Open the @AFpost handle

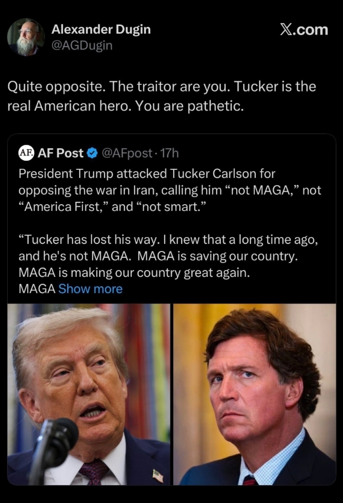[x=127, y=153]
